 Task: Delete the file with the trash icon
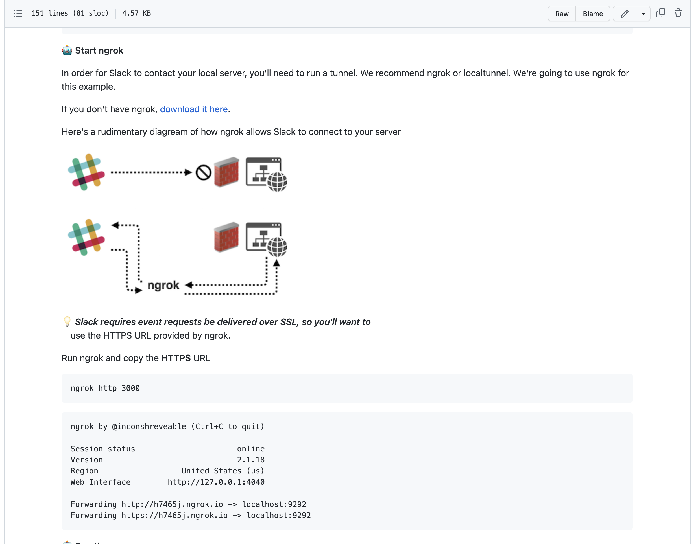678,14
